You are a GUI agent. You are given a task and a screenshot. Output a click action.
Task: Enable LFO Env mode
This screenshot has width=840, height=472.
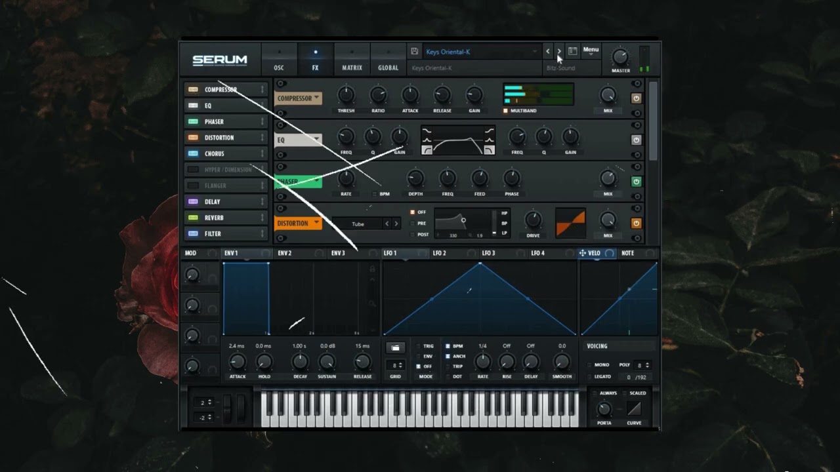[419, 356]
